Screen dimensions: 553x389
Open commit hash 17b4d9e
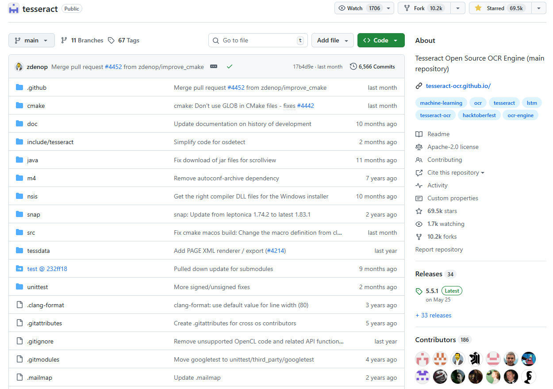[303, 67]
